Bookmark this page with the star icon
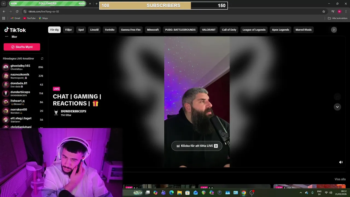The height and width of the screenshot is (197, 350). (x=324, y=11)
